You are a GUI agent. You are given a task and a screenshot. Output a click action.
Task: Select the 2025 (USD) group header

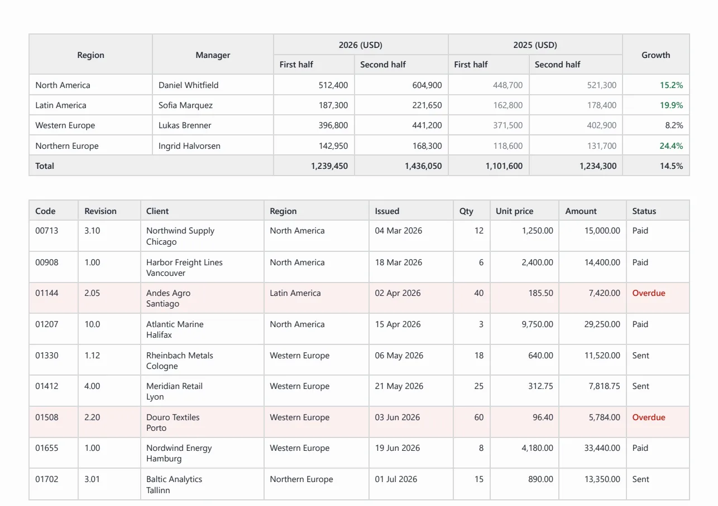click(x=535, y=45)
